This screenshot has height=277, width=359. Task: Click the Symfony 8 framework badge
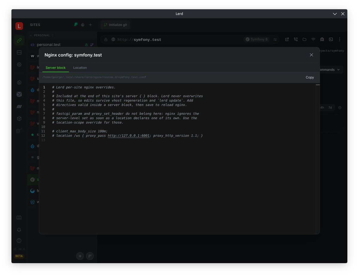coord(257,39)
